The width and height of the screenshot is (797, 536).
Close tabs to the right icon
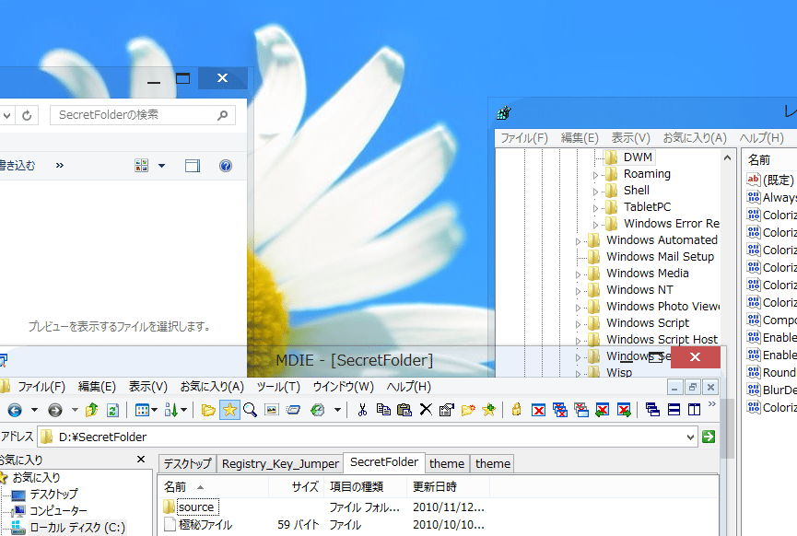[624, 410]
